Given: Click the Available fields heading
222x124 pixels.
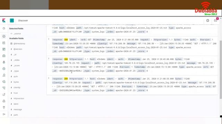Looking at the screenshot, I should pos(16,38).
